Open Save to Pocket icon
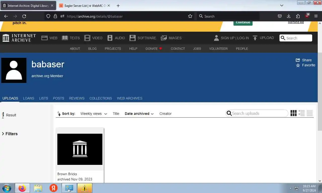The image size is (322, 193). point(280,16)
